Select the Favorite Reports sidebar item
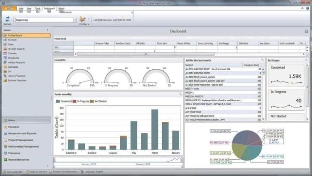312x176 pixels. pos(16,49)
